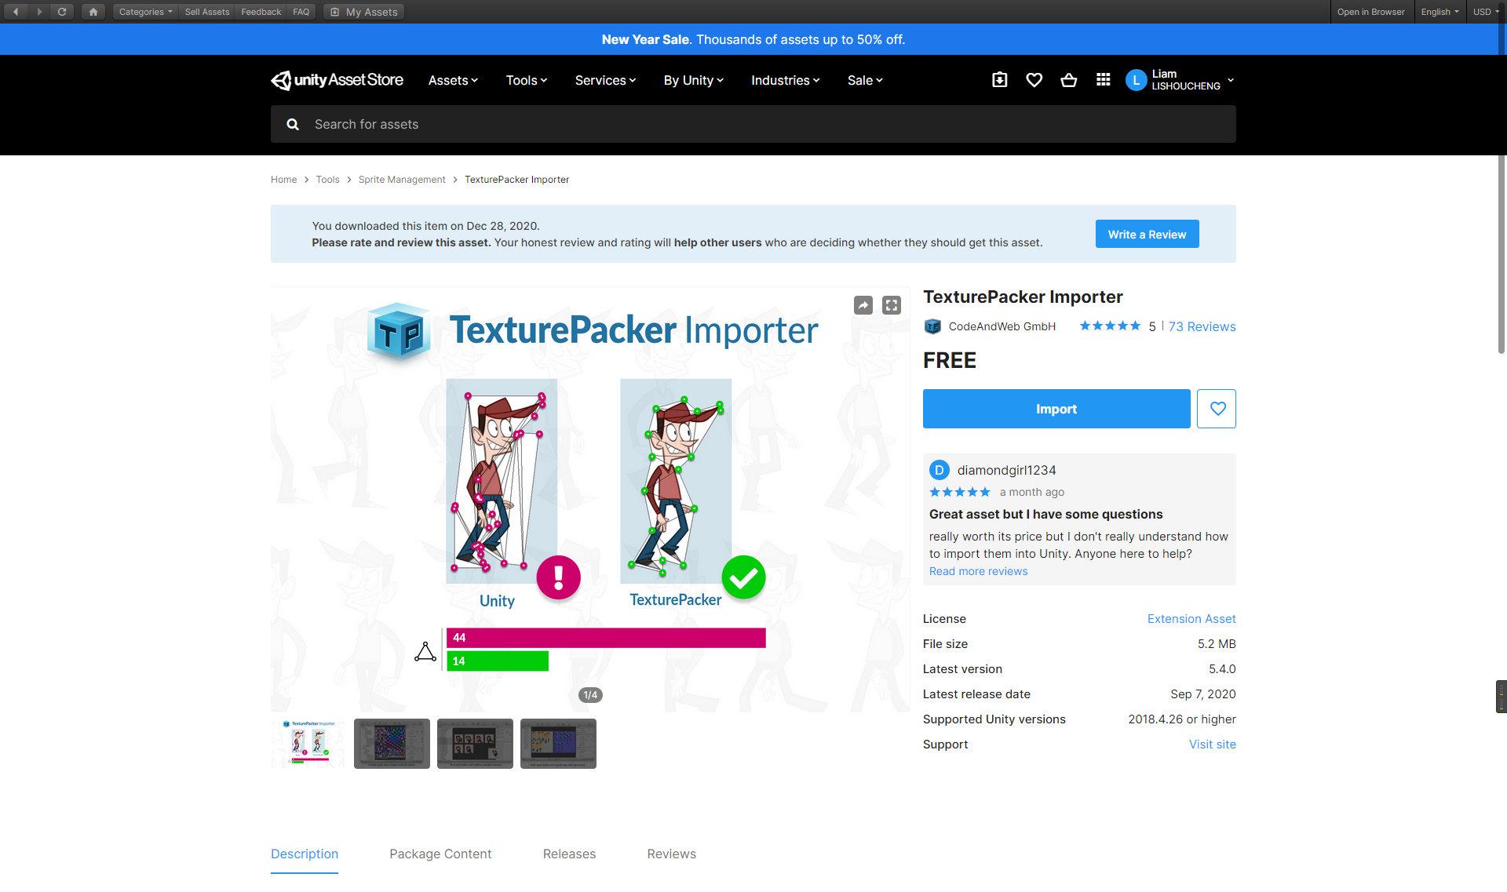Open wishlist using the header heart icon
This screenshot has height=892, width=1507.
(1034, 79)
